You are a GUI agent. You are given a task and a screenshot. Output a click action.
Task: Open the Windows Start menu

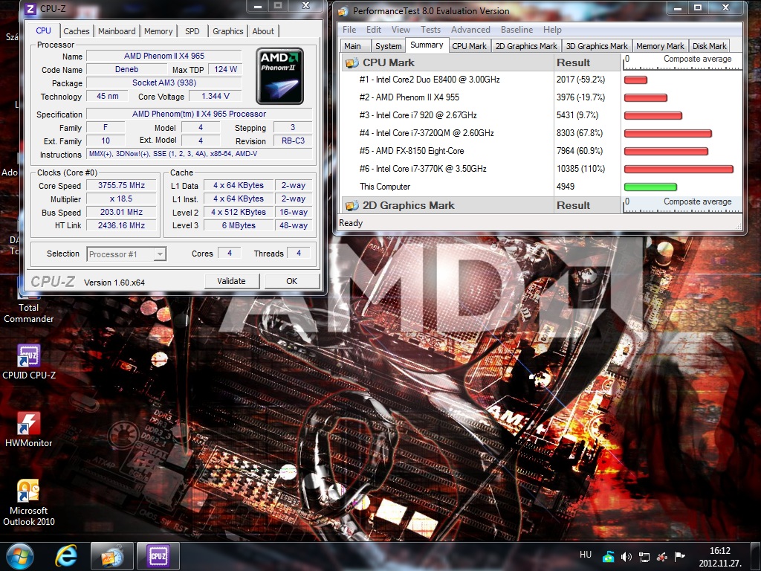(x=20, y=556)
